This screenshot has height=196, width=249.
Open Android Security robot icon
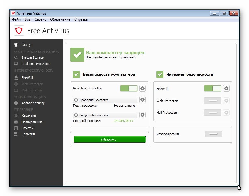16,103
